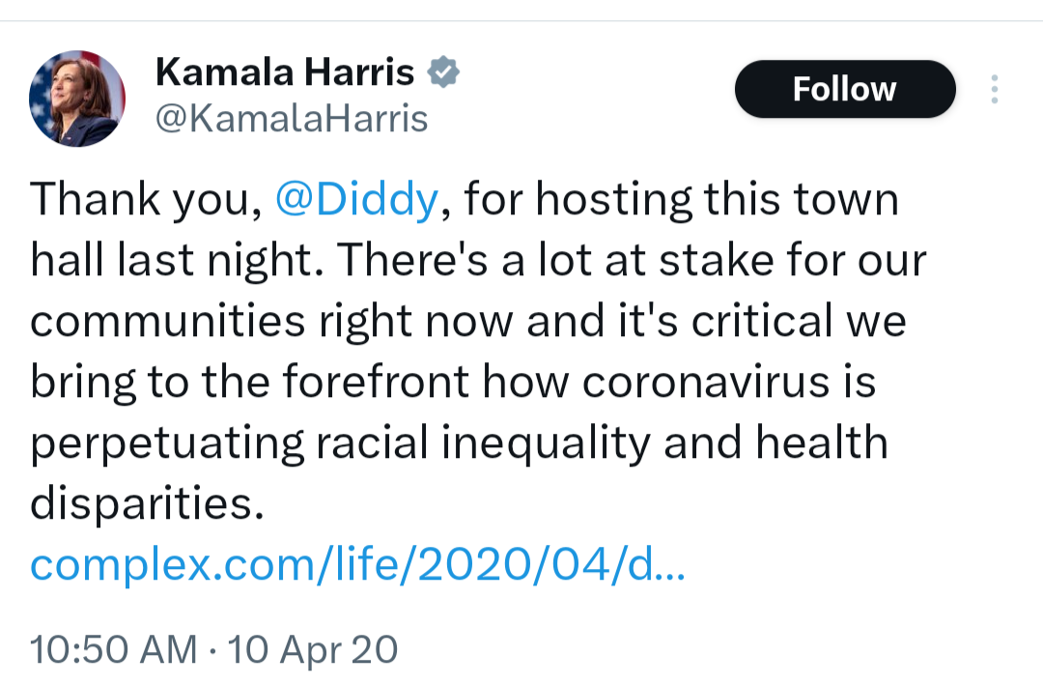Viewport: 1043px width, 686px height.
Task: Open the three-dot more options menu
Action: (x=995, y=89)
